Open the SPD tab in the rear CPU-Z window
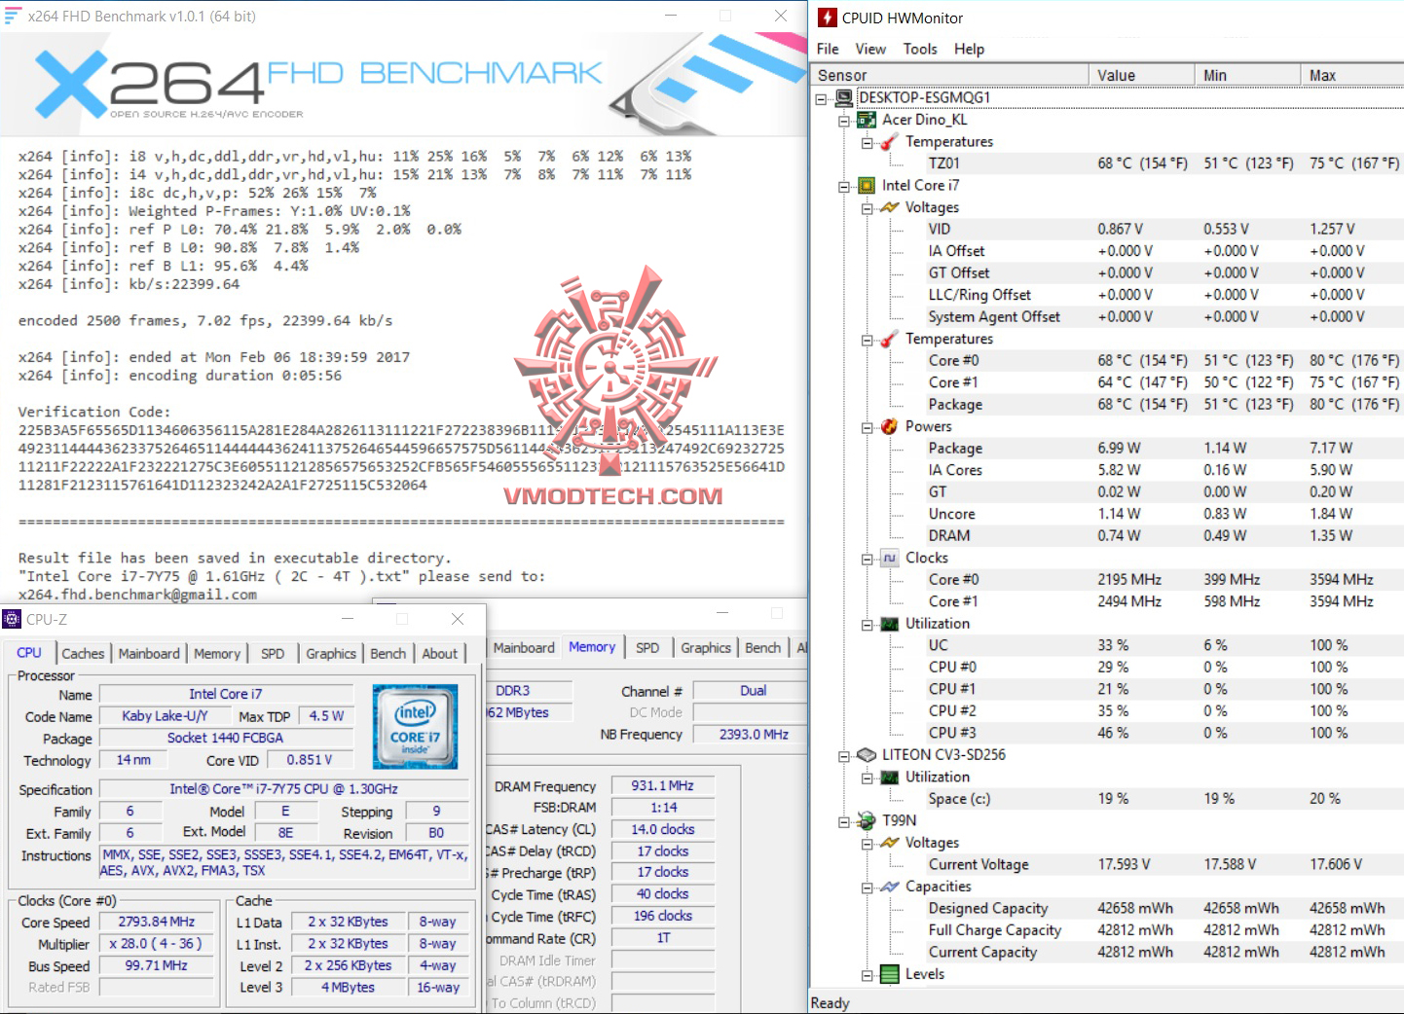Viewport: 1404px width, 1014px height. coord(647,648)
